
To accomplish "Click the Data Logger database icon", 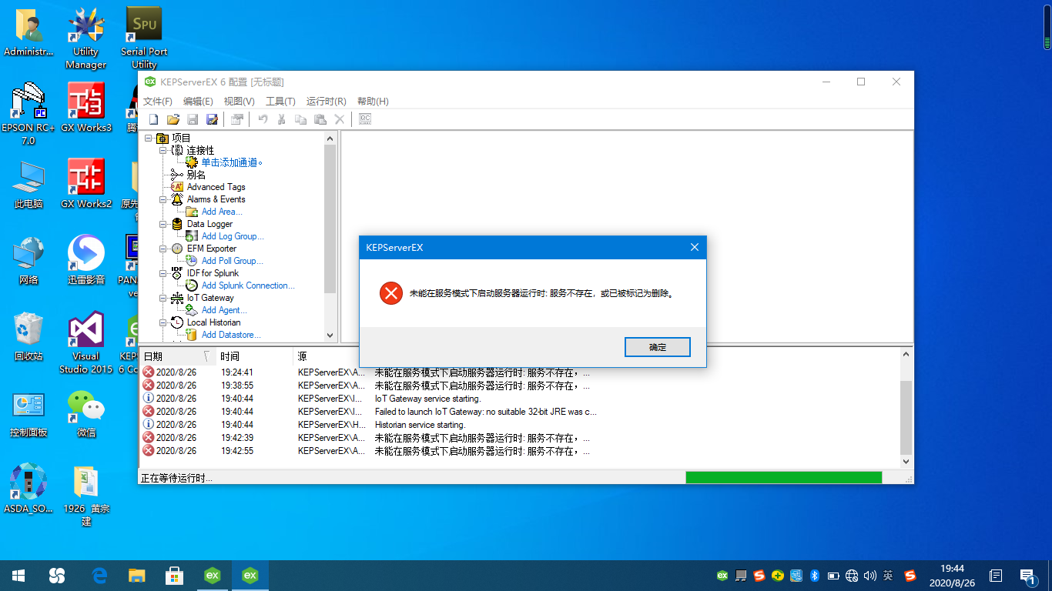I will click(x=177, y=224).
